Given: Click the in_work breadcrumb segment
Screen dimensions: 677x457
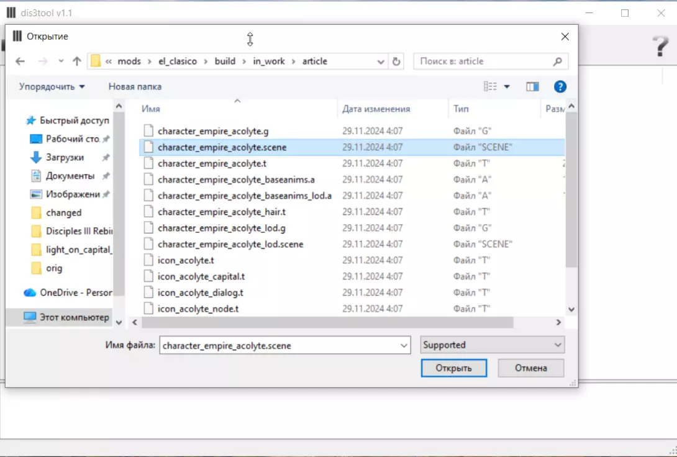Looking at the screenshot, I should [x=269, y=61].
